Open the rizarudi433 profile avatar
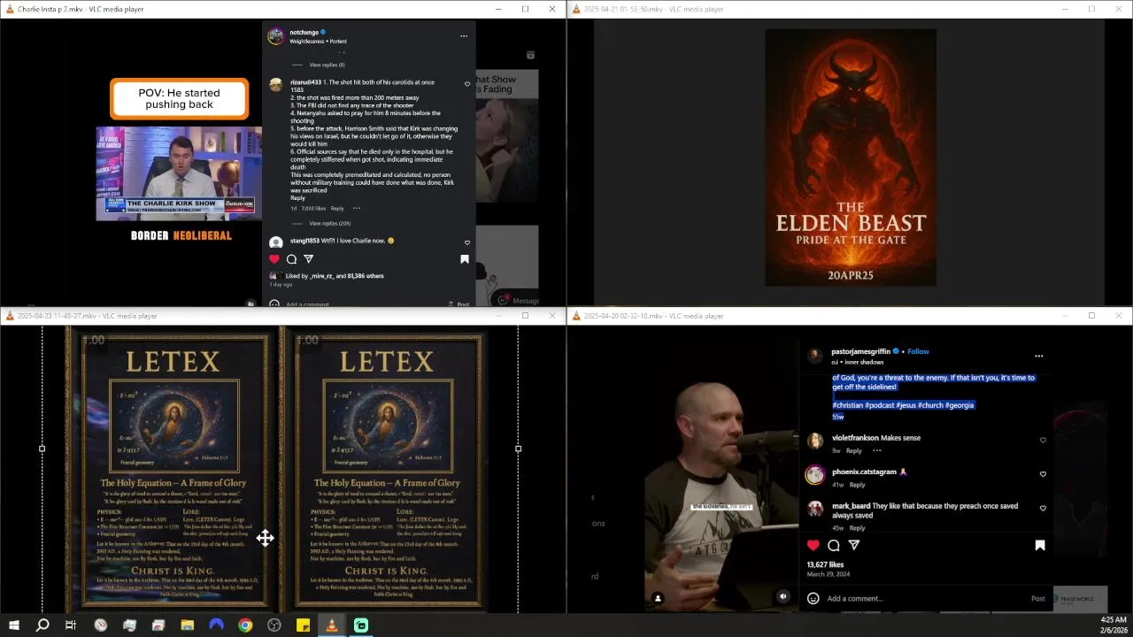This screenshot has width=1133, height=637. coord(275,85)
